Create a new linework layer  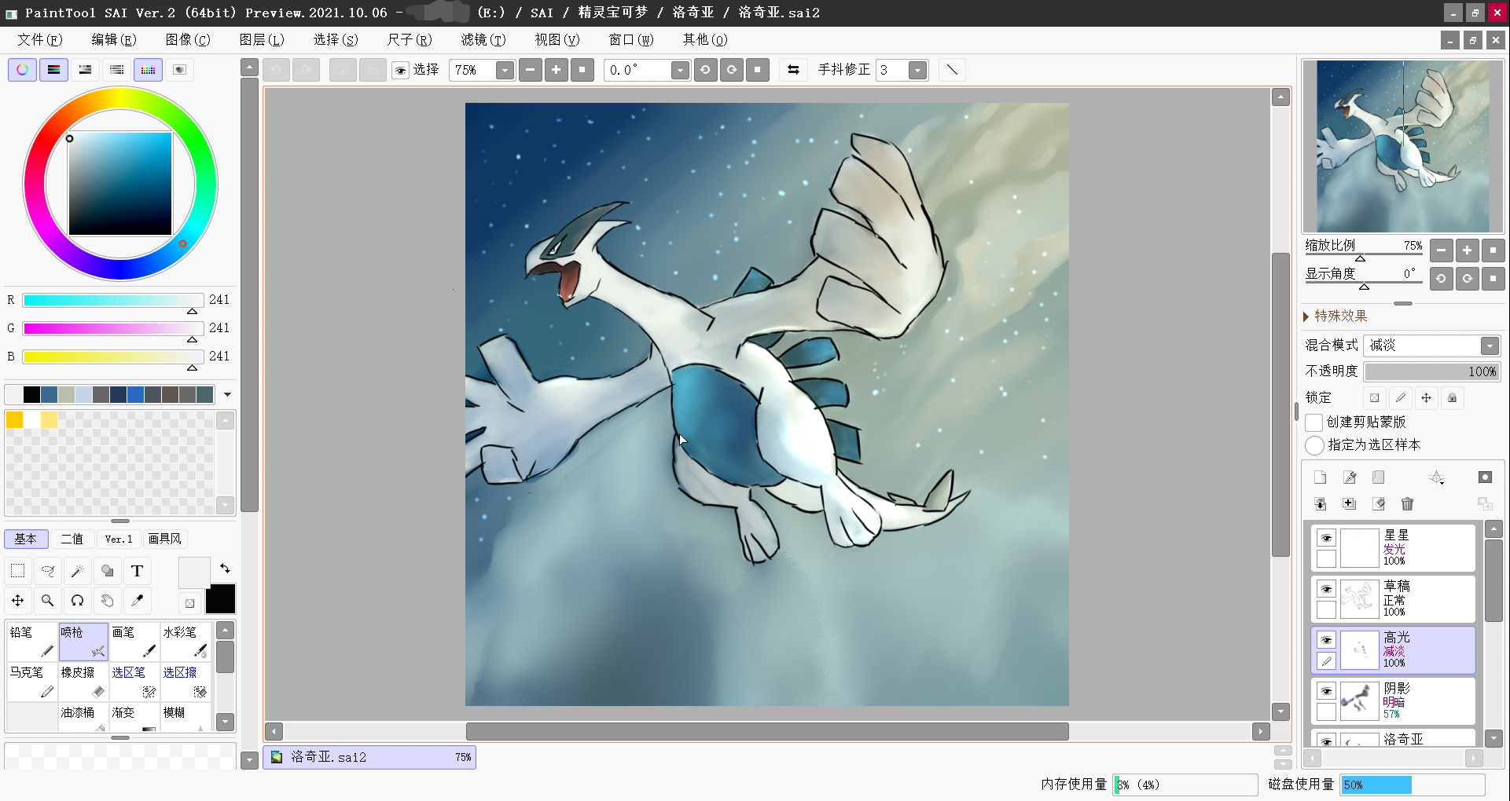[1350, 477]
